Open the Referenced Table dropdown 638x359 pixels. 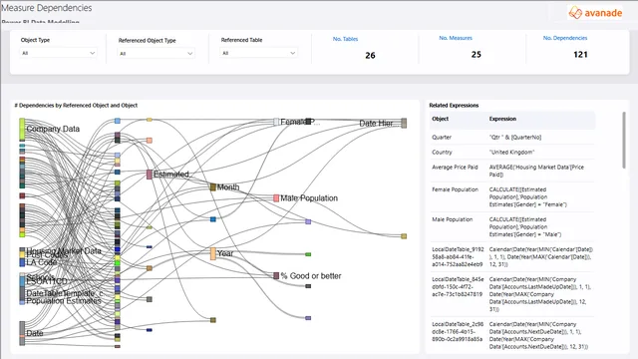click(259, 53)
